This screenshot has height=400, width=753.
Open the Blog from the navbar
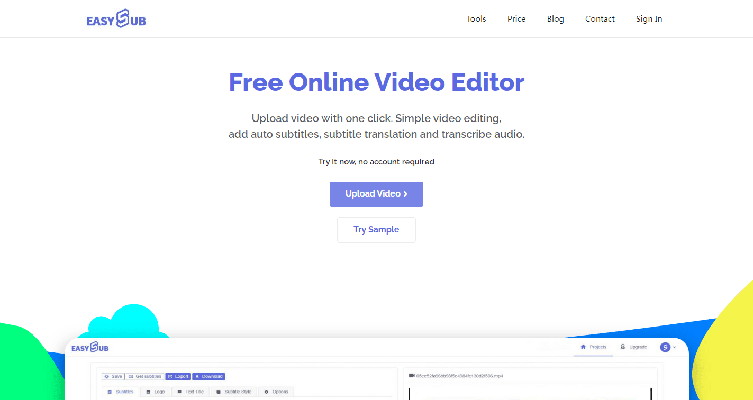coord(555,18)
